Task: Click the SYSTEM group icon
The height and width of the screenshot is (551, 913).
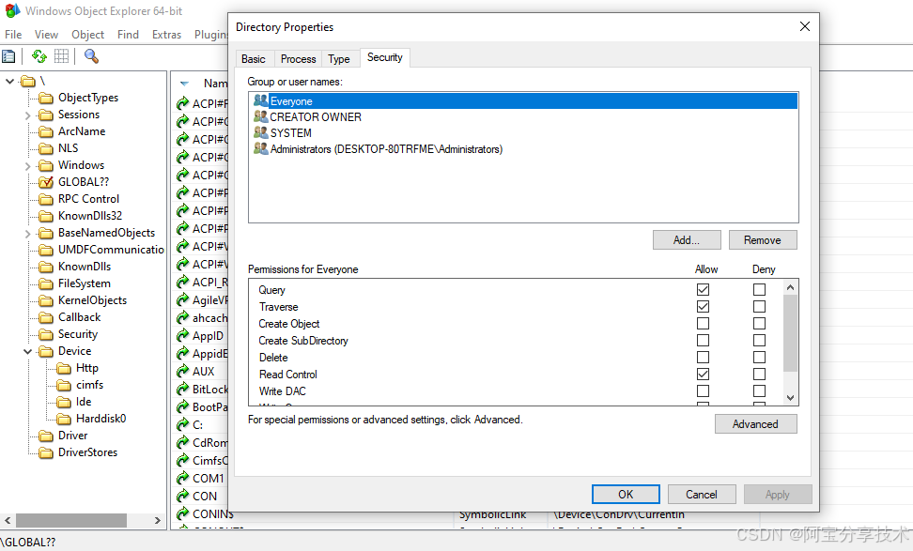Action: (x=261, y=132)
